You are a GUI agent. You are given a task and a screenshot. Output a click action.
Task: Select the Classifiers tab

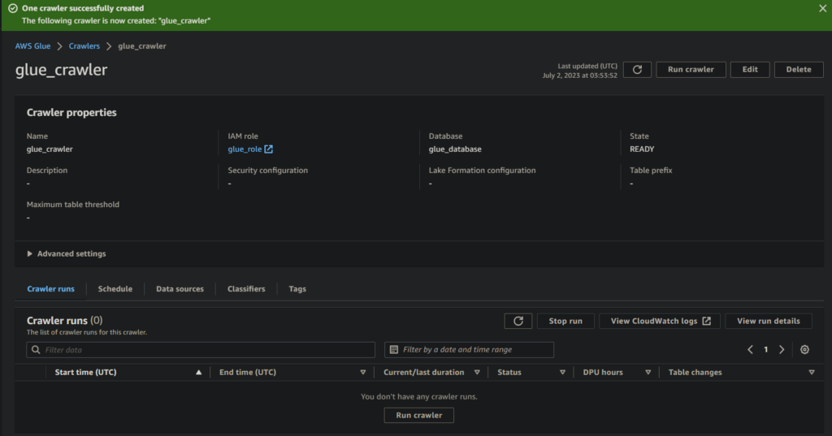[246, 289]
